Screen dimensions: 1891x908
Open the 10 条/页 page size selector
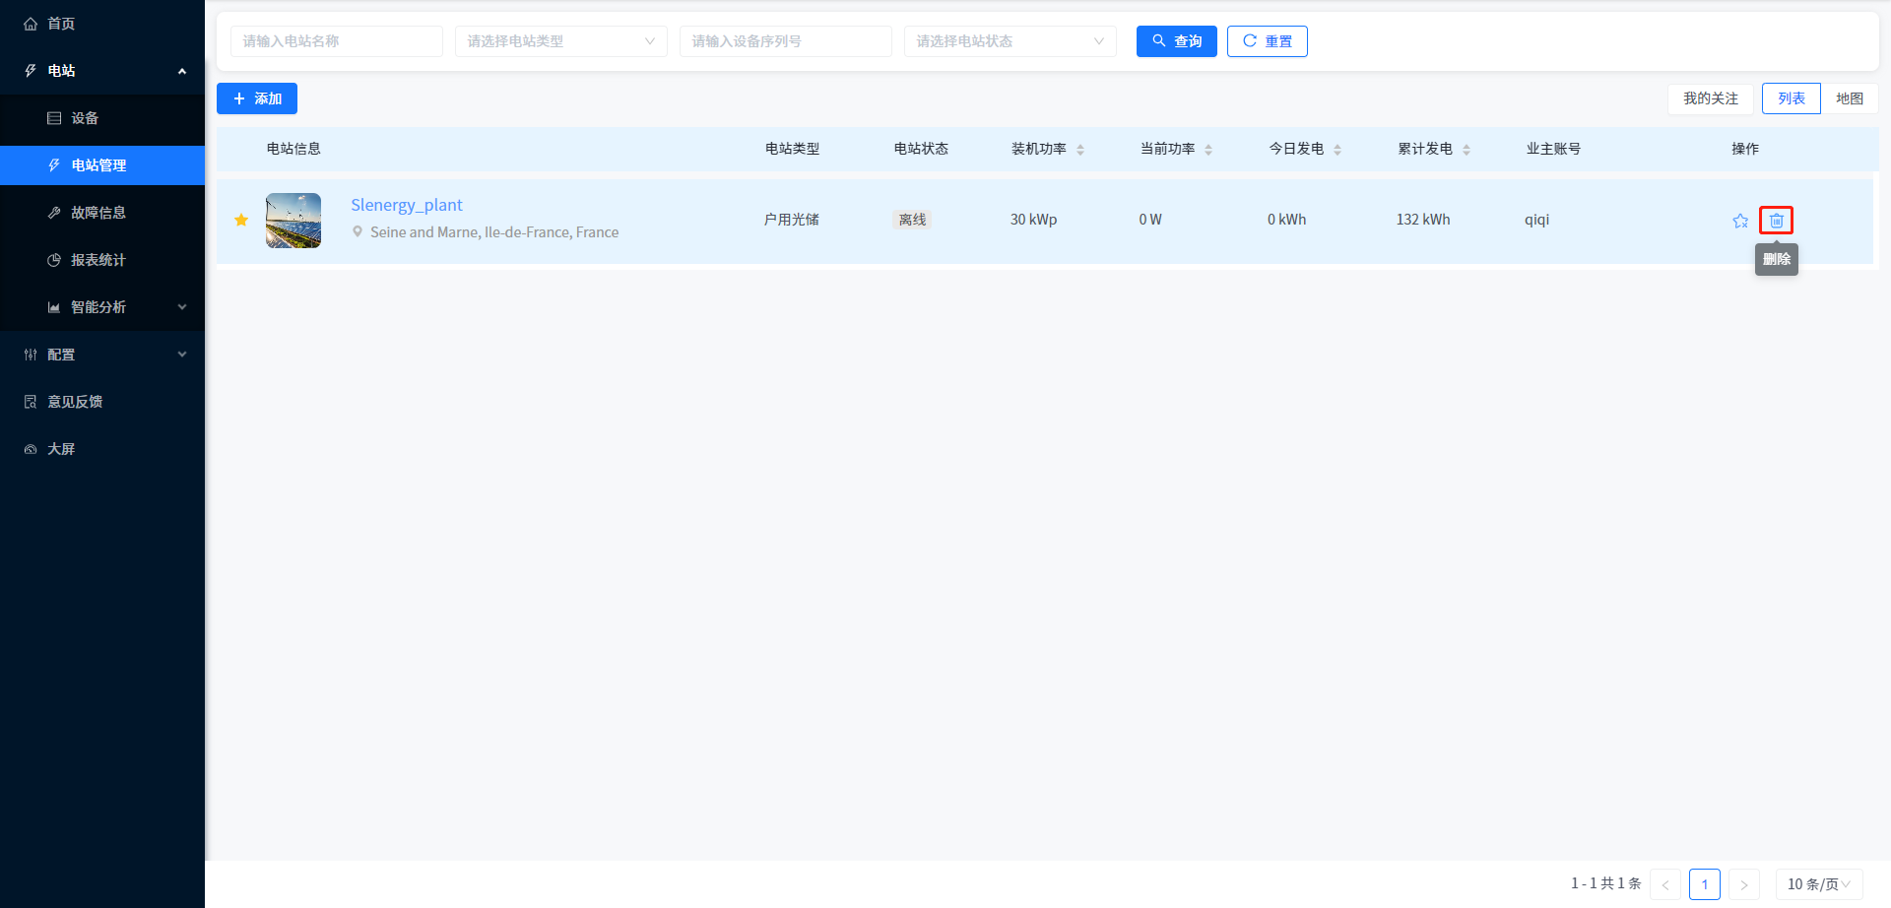pos(1818,884)
